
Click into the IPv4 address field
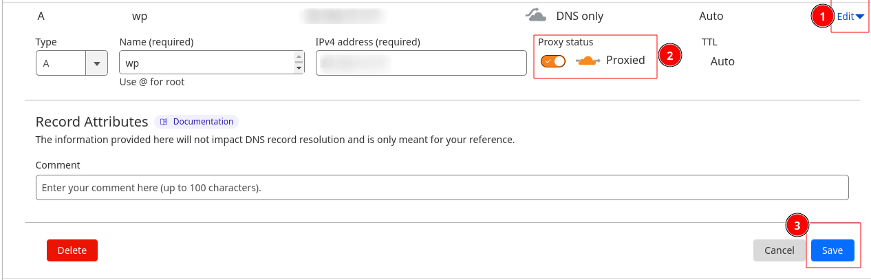(421, 63)
